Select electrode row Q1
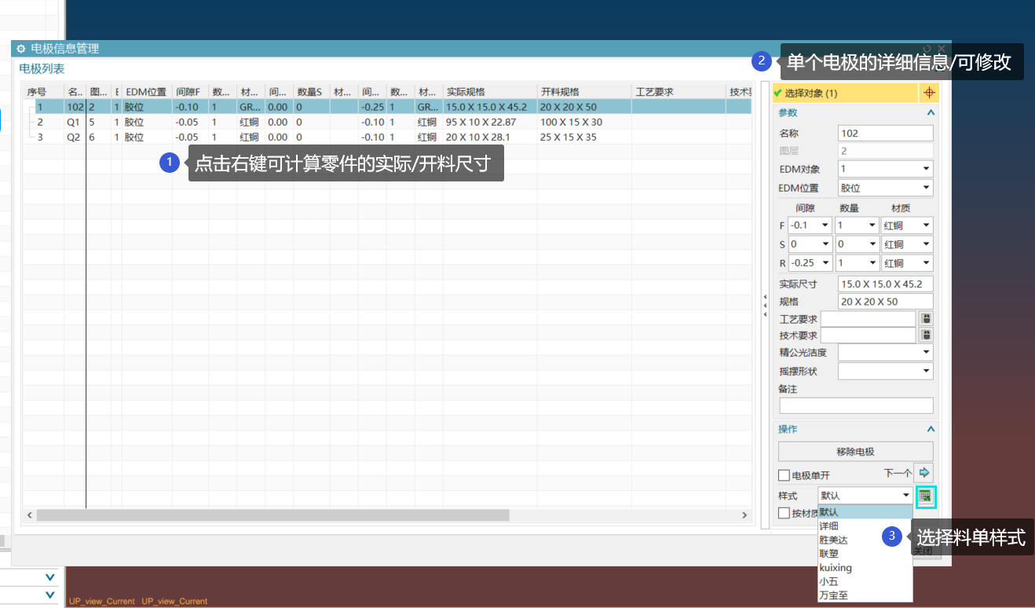The width and height of the screenshot is (1035, 608). (x=387, y=123)
